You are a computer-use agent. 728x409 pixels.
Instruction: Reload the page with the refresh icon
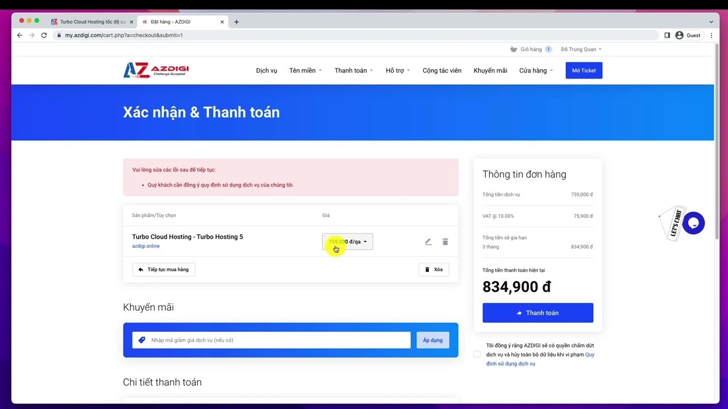tap(44, 35)
